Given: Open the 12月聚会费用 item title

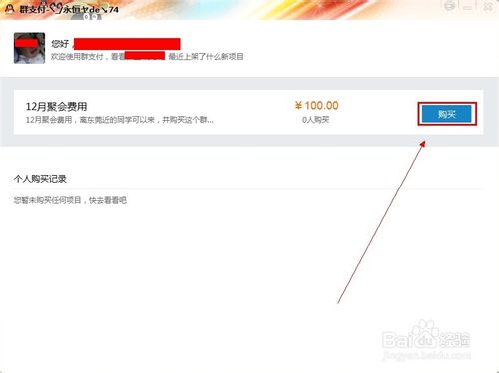Looking at the screenshot, I should [x=56, y=107].
